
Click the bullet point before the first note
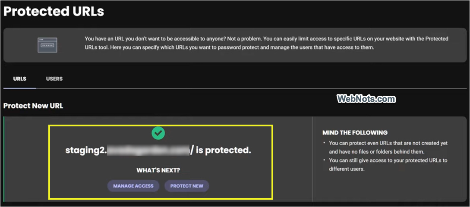[x=325, y=143]
